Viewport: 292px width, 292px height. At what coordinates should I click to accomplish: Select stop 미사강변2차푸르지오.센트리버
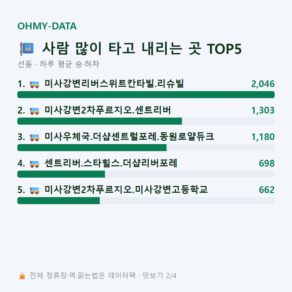108,110
